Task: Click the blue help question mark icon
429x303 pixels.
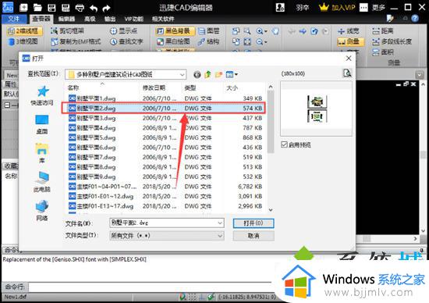Action: pos(415,19)
